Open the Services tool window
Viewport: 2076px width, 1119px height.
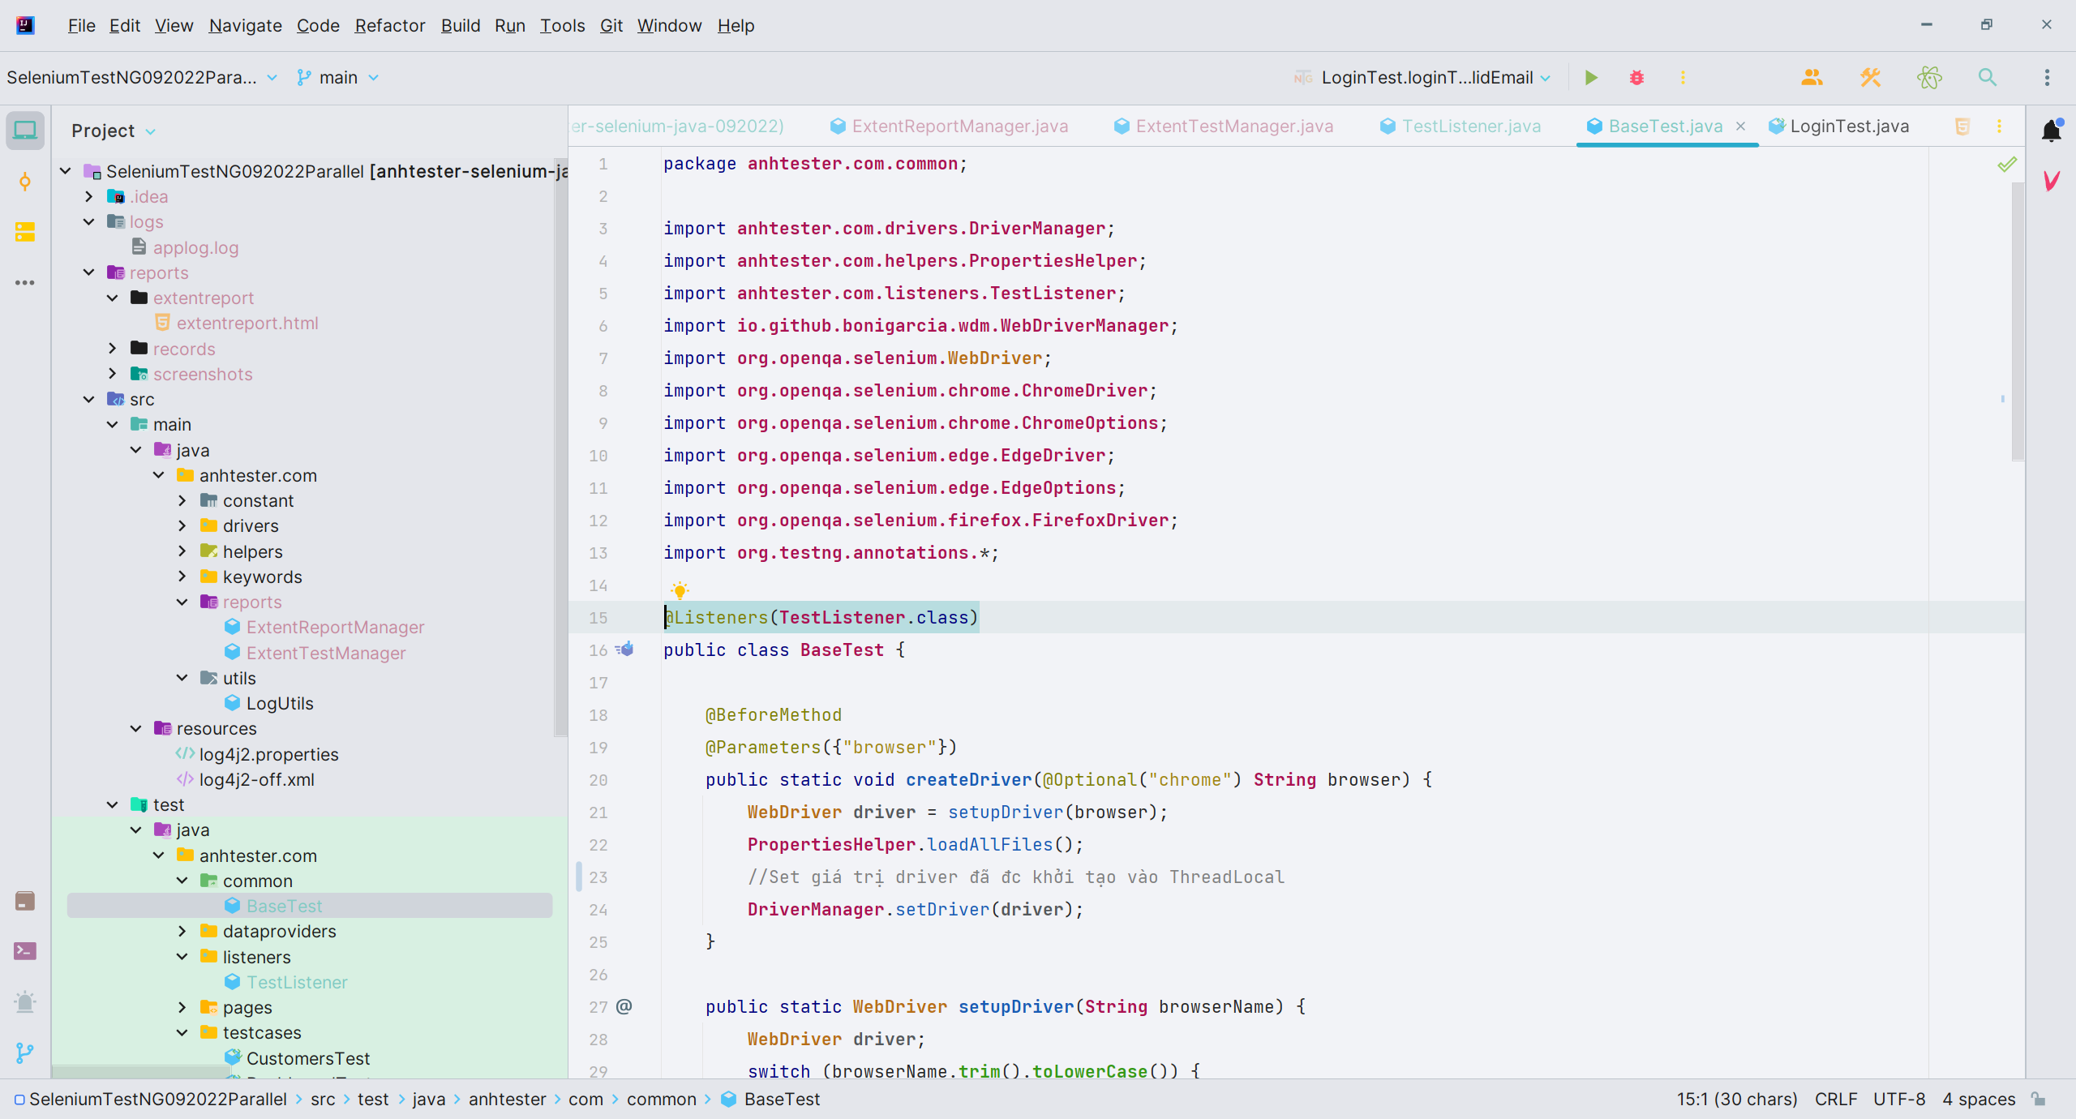[x=25, y=901]
